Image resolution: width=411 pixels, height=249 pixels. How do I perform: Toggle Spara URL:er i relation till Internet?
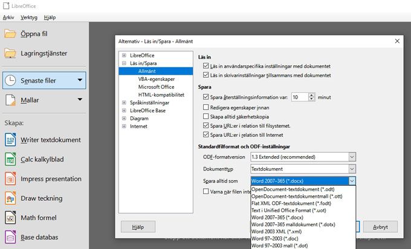click(205, 134)
